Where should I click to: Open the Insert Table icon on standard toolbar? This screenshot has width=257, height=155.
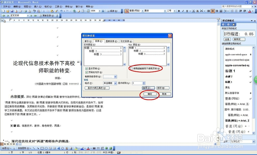click(x=83, y=11)
